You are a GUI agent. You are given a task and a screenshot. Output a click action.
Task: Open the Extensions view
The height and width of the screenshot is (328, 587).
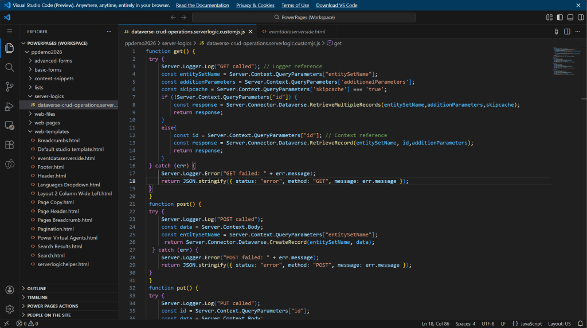[9, 145]
